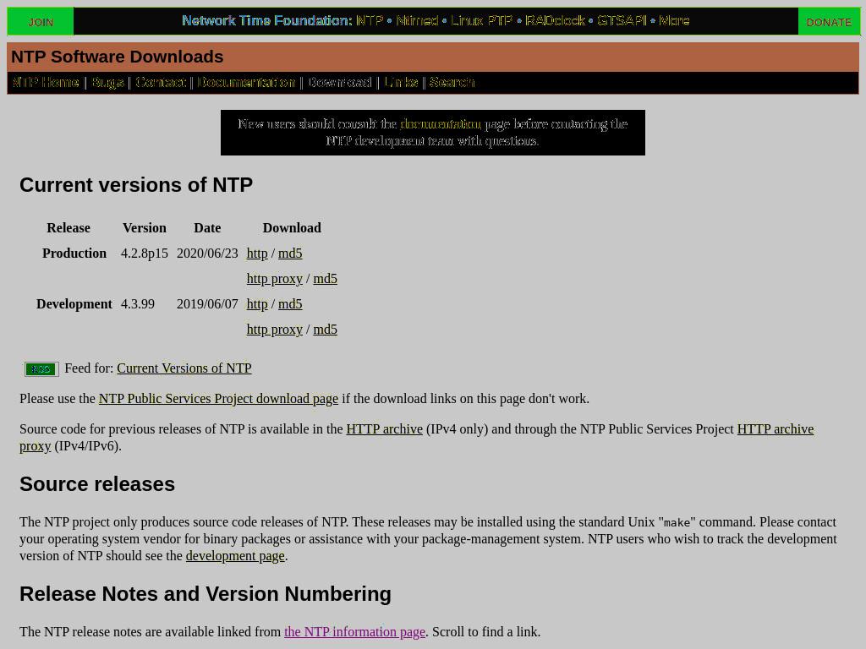This screenshot has height=649, width=866.
Task: Open Bugs in navigation bar
Action: (107, 82)
